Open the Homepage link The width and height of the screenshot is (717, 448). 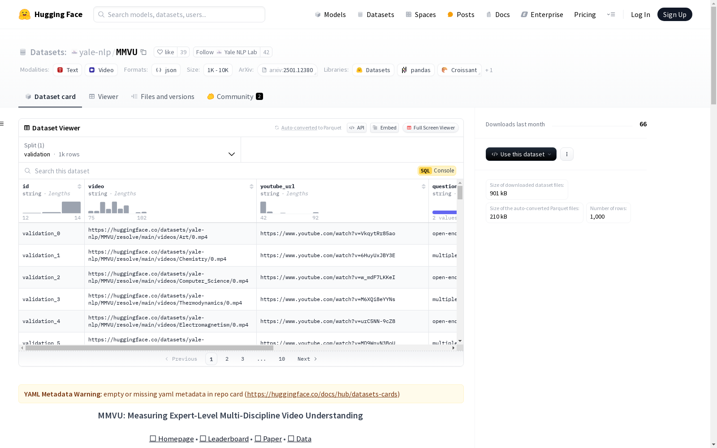pyautogui.click(x=172, y=439)
